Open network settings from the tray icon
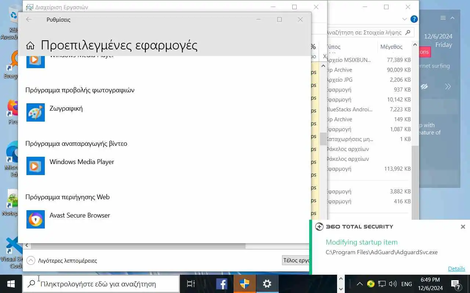This screenshot has width=470, height=293. coord(382,284)
